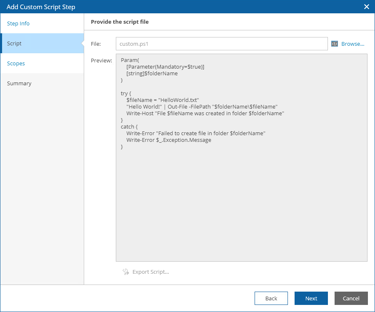Close the dialog with the X
This screenshot has height=312, width=375.
tap(366, 7)
